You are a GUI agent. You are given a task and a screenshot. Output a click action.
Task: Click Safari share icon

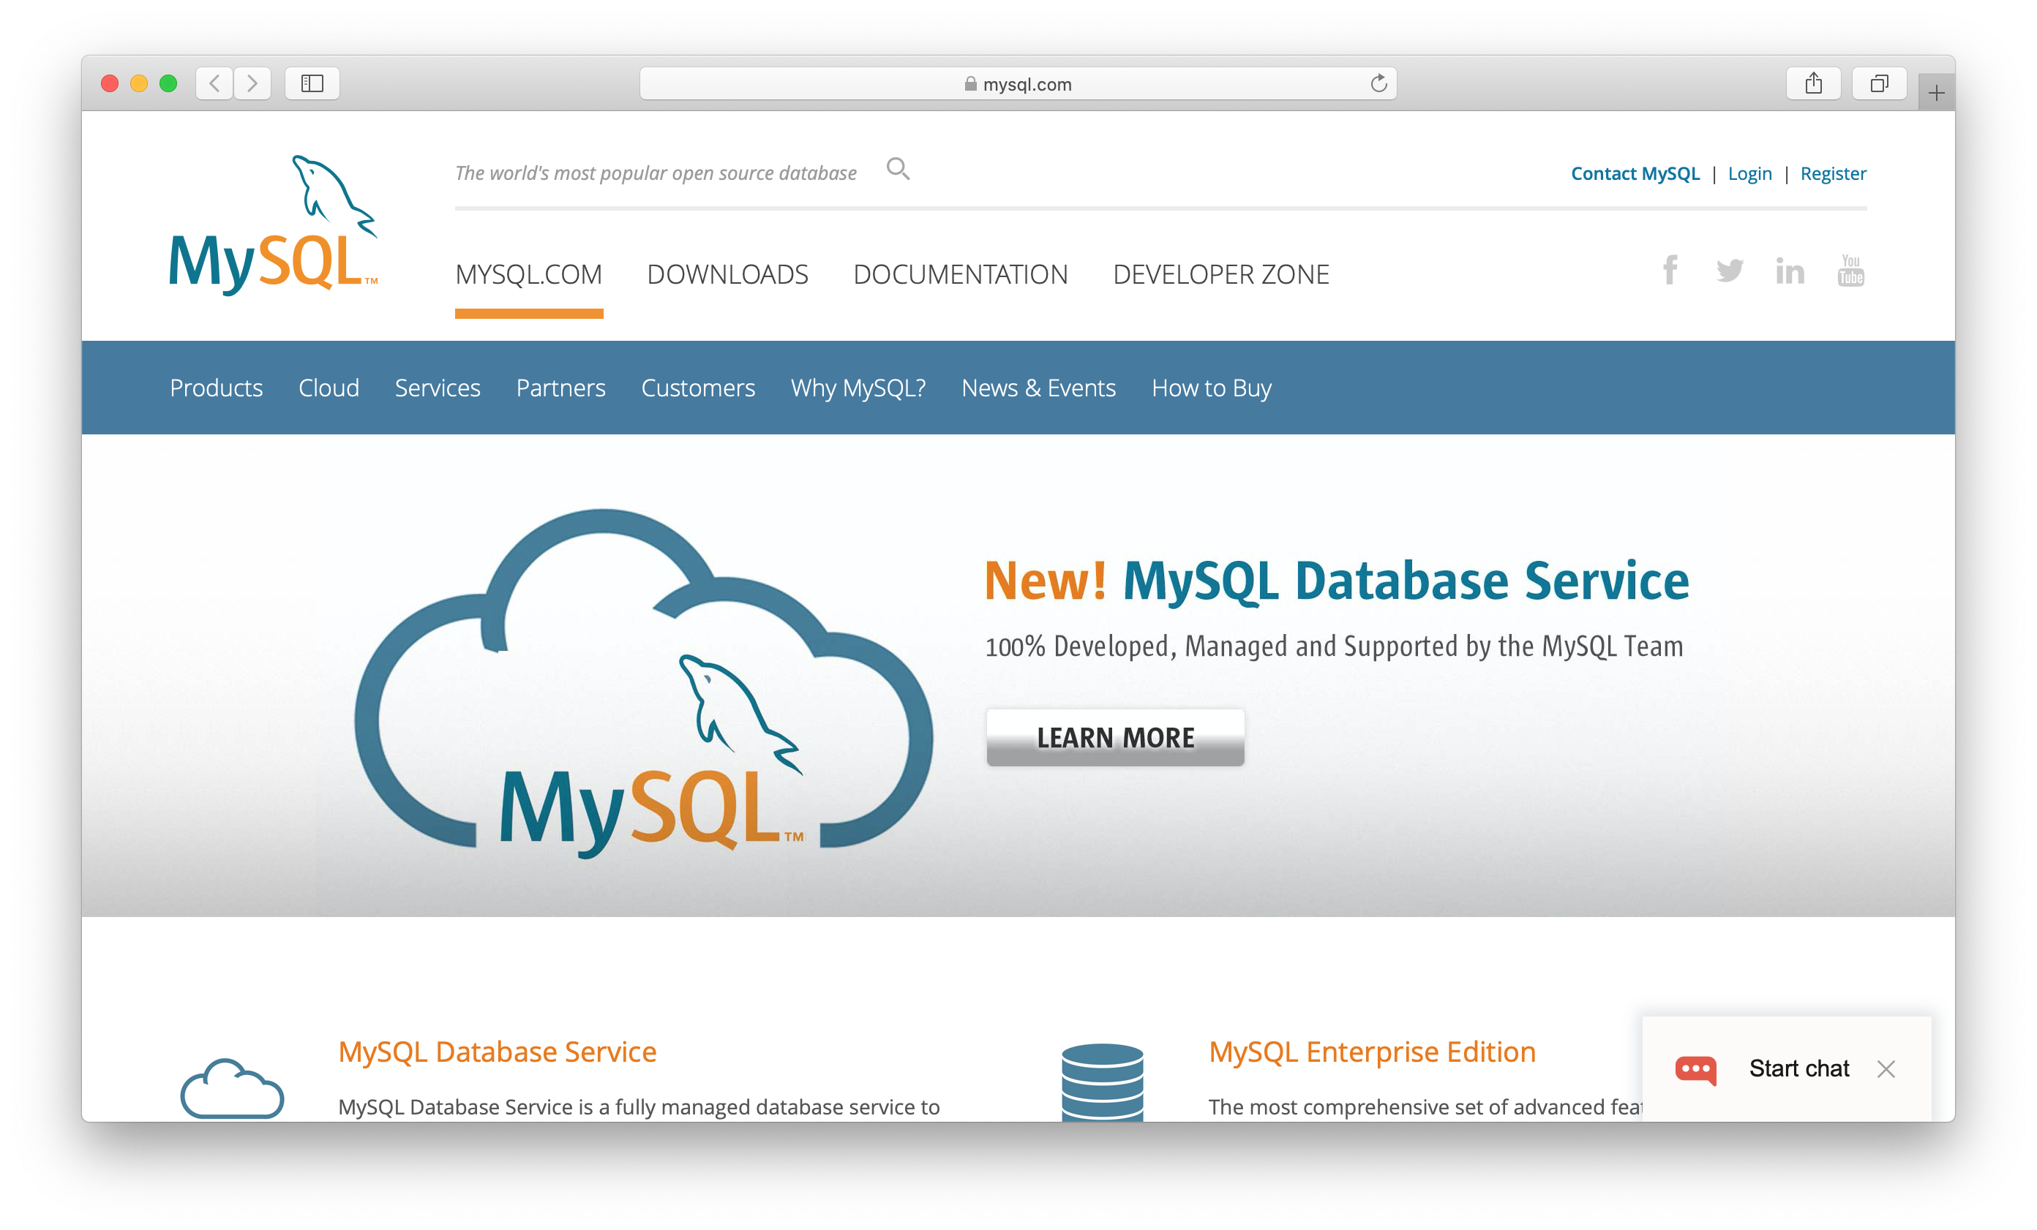[x=1813, y=83]
